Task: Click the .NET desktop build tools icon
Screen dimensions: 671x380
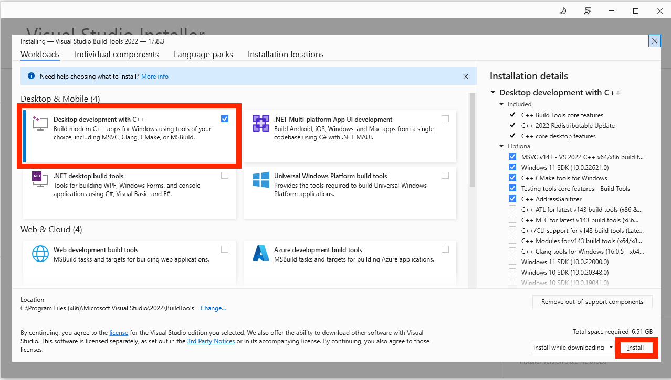Action: [x=40, y=180]
